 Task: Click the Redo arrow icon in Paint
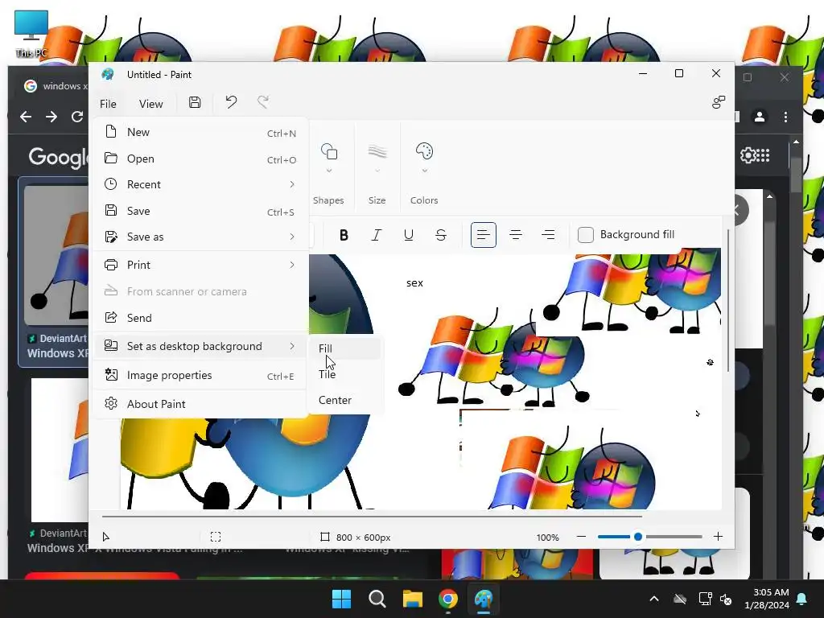click(263, 102)
